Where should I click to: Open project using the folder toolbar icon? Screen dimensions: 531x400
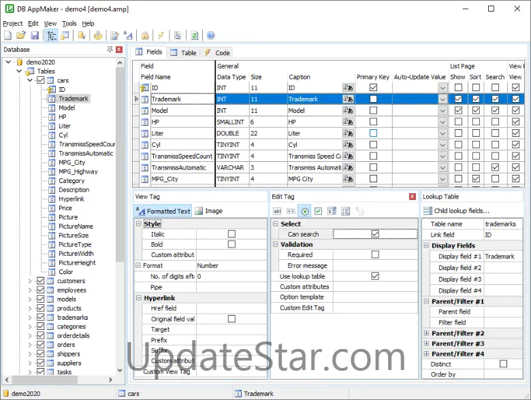[x=21, y=35]
